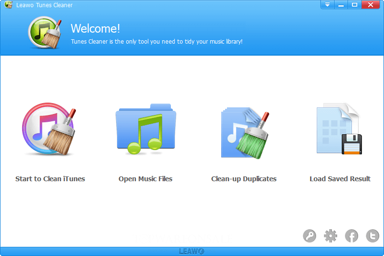
Task: Minimize the Leawo Tunes Cleaner window
Action: [x=341, y=5]
